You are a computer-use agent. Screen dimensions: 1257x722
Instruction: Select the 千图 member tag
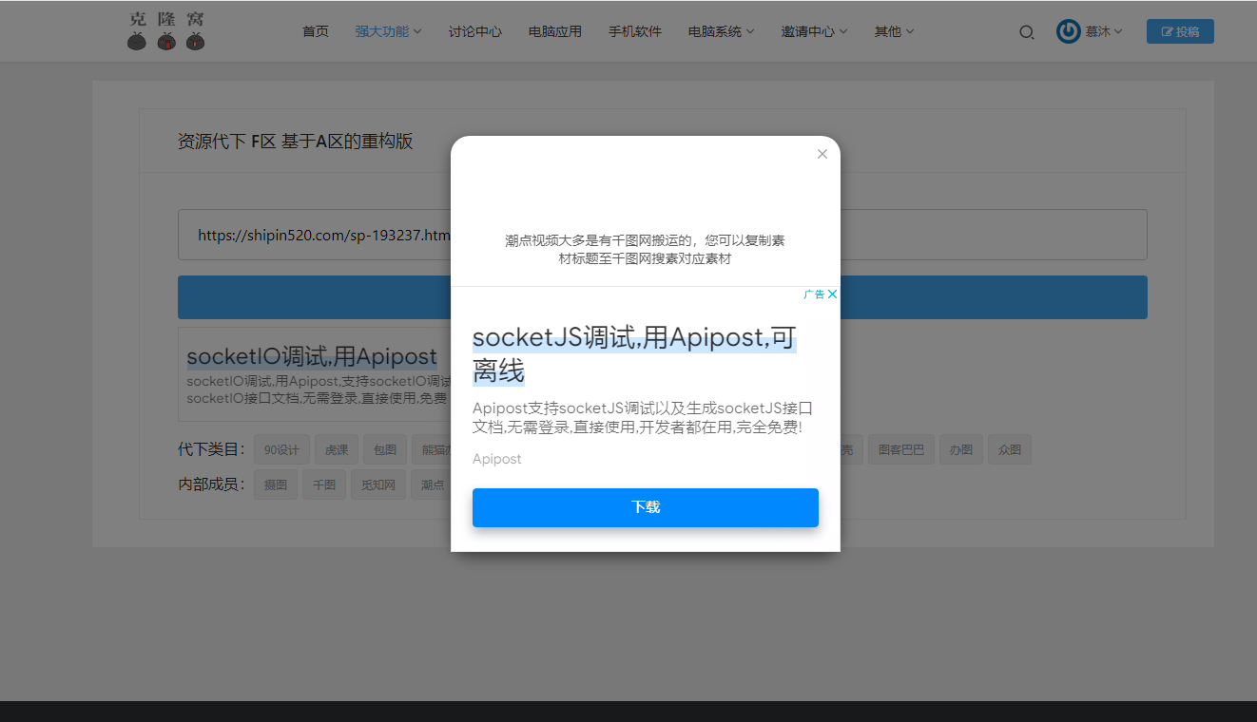pos(324,484)
